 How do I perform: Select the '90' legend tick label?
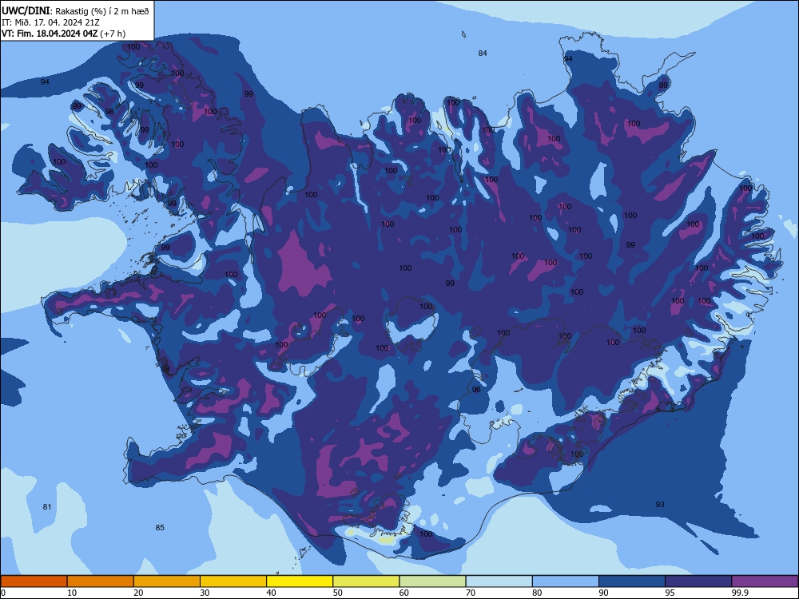(x=603, y=593)
